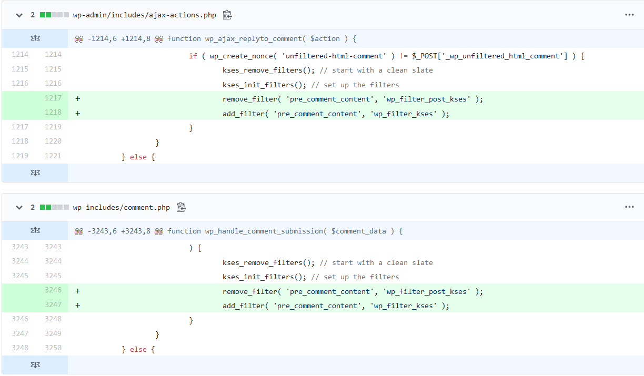Select added line number 3247
Screen dimensions: 644x376
(53, 304)
